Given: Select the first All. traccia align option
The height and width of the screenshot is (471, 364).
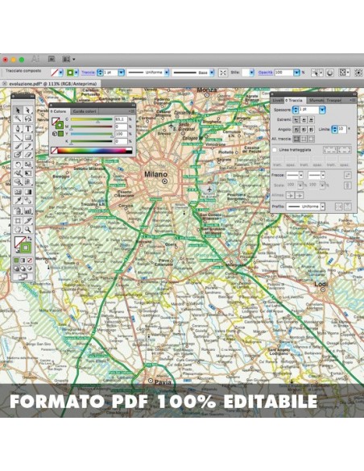Looking at the screenshot, I should 296,139.
